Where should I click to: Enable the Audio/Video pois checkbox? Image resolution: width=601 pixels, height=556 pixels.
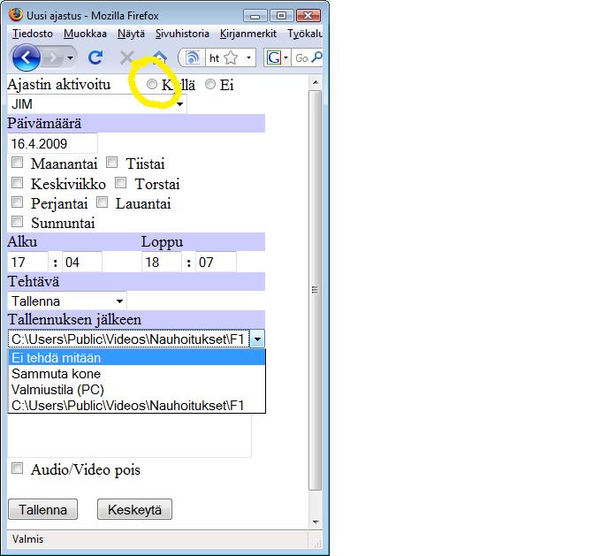click(x=18, y=468)
